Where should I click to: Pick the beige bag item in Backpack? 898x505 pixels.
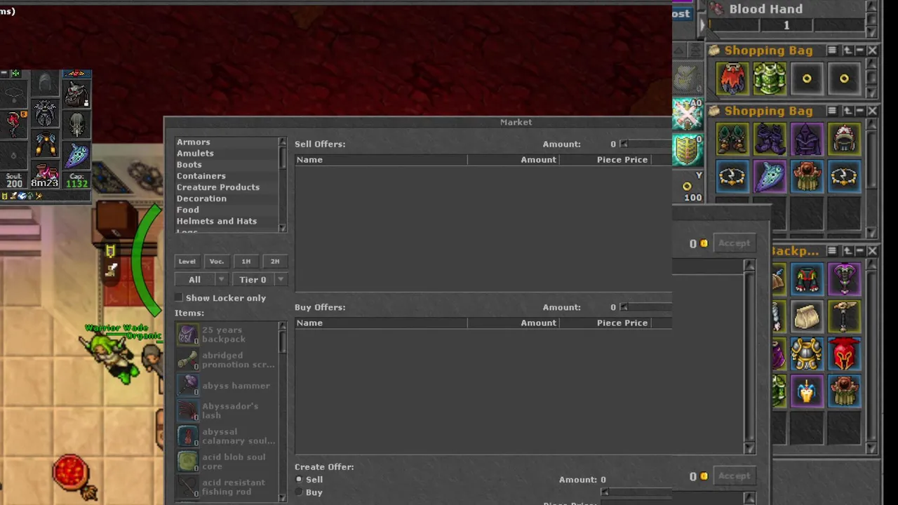pyautogui.click(x=807, y=316)
